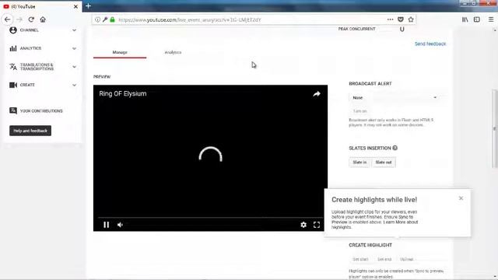Expand the Create section chevron
The height and width of the screenshot is (280, 498).
(x=74, y=85)
